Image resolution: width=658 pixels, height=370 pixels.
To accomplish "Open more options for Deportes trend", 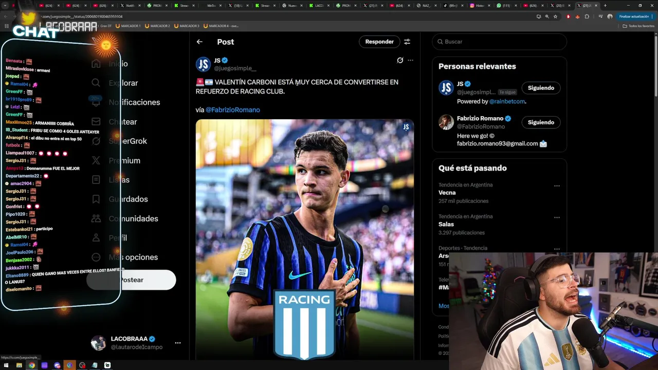I will [557, 249].
